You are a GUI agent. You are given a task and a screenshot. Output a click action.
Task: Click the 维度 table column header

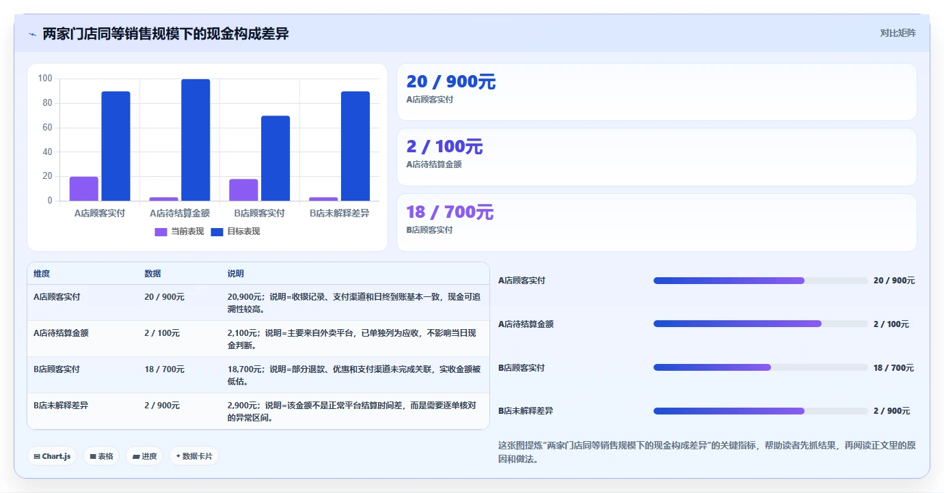[42, 274]
